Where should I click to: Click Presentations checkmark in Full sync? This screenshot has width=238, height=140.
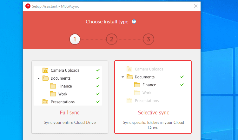(98, 101)
